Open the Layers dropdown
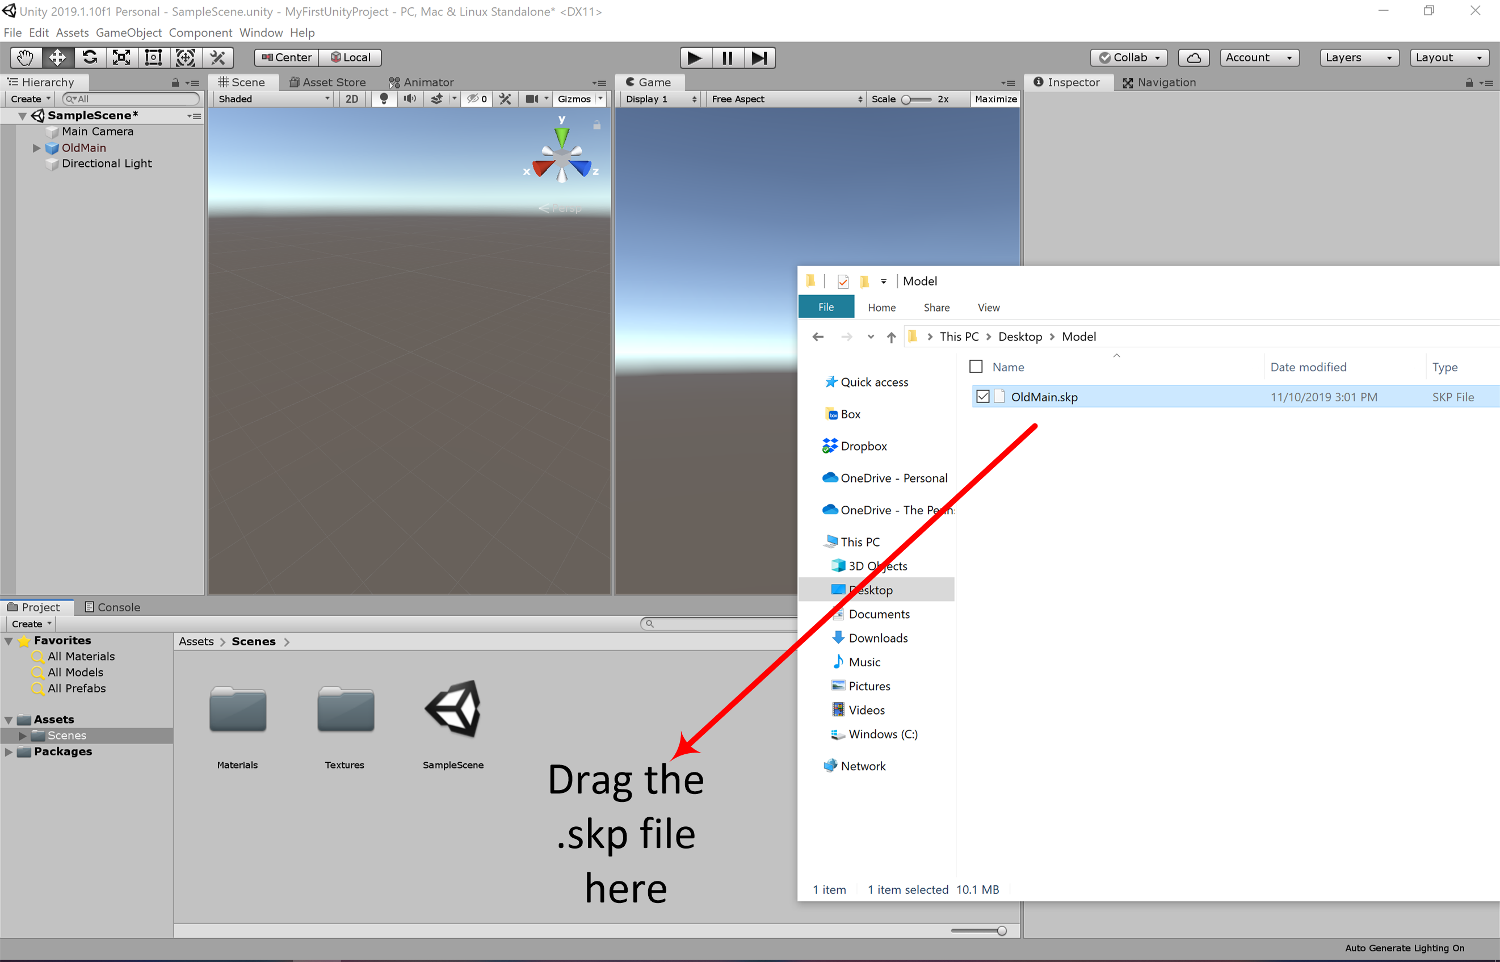Screen dimensions: 1500x962 click(1359, 57)
